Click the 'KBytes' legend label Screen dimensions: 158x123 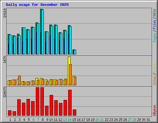[155, 110]
